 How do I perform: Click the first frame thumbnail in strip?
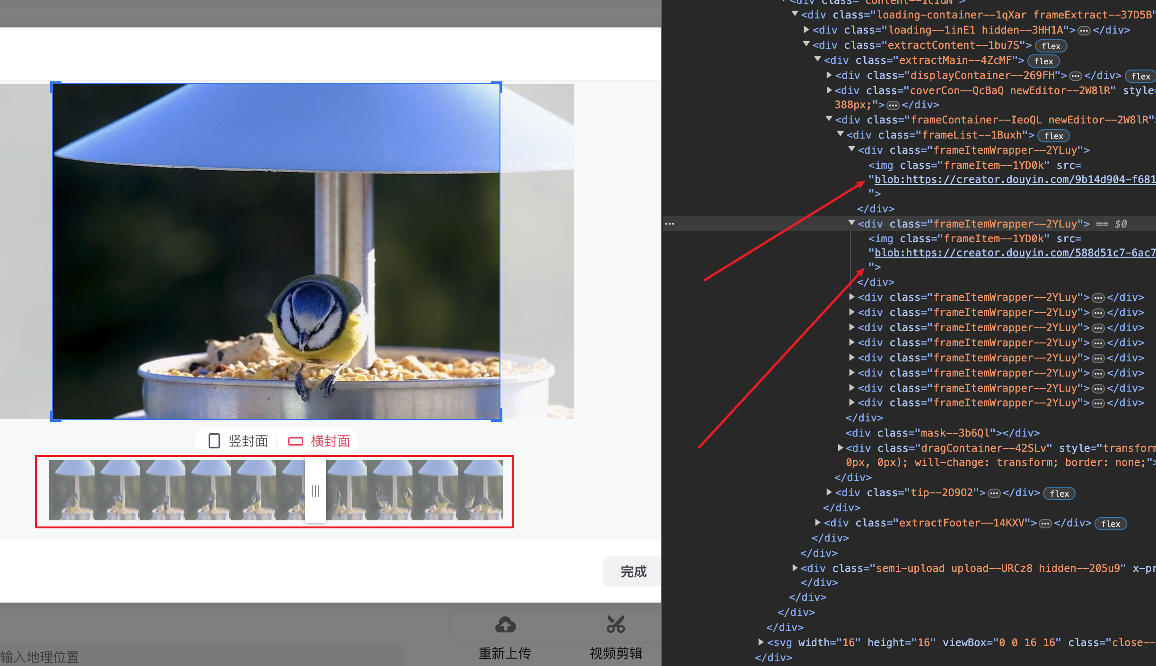tap(72, 490)
